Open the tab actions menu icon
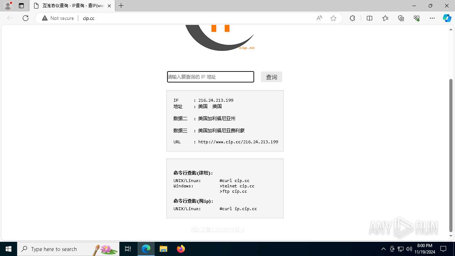 point(21,6)
